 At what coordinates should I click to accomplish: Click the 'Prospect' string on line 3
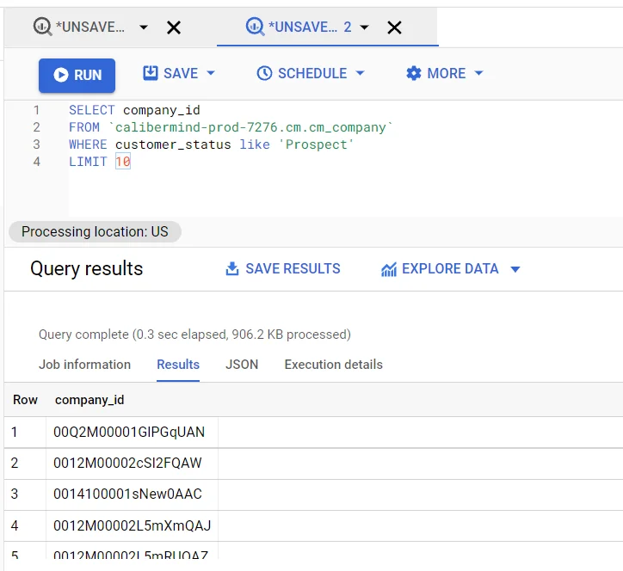pos(316,144)
